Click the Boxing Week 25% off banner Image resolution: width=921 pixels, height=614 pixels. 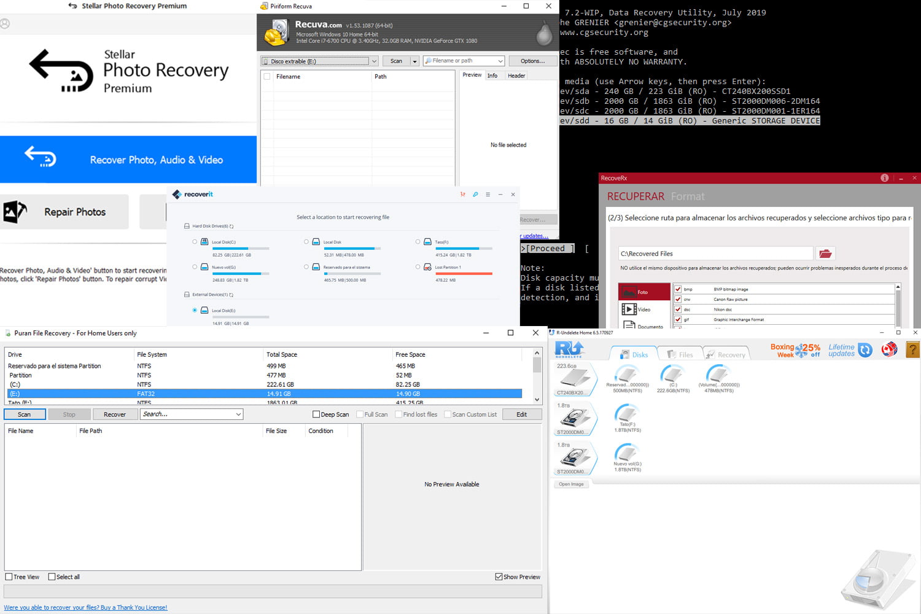795,350
